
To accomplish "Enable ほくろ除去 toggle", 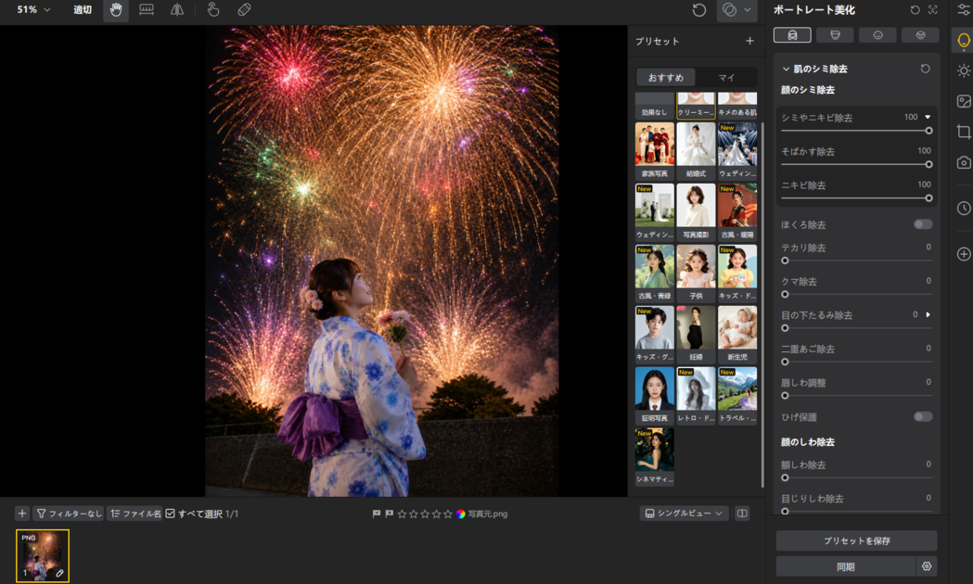I will click(x=922, y=224).
